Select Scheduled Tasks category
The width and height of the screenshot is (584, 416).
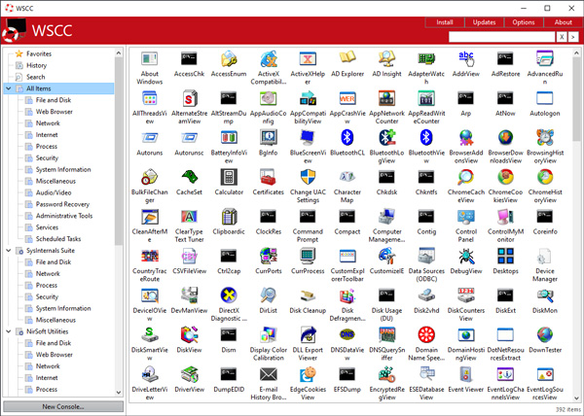(58, 239)
